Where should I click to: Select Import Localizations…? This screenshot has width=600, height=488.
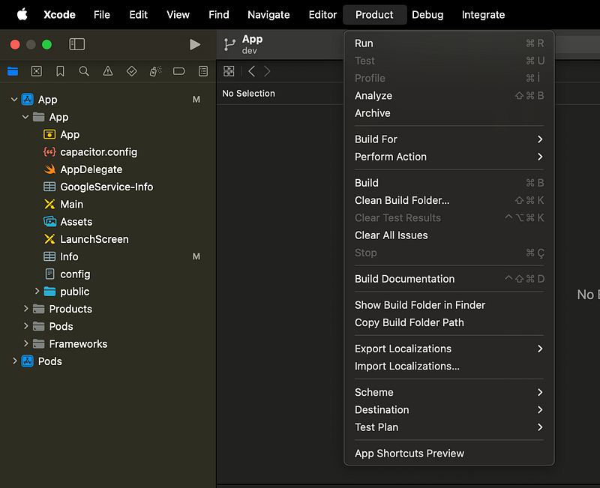pos(448,367)
